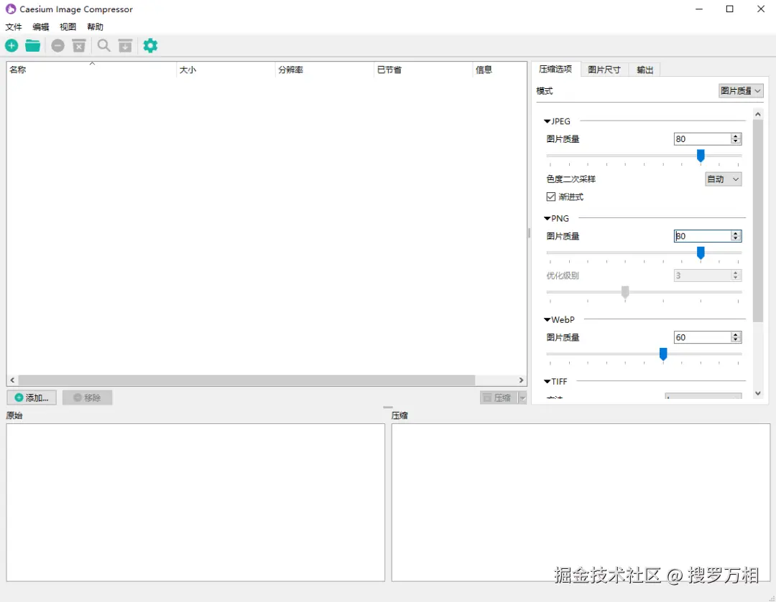Switch to the 图片尺寸 tab
The width and height of the screenshot is (776, 602).
[x=604, y=69]
